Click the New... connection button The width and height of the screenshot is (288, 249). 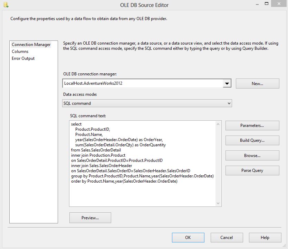click(x=257, y=83)
